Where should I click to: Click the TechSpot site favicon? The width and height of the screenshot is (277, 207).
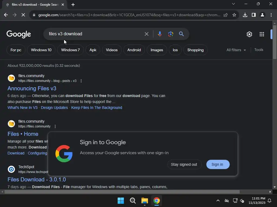pos(11,169)
